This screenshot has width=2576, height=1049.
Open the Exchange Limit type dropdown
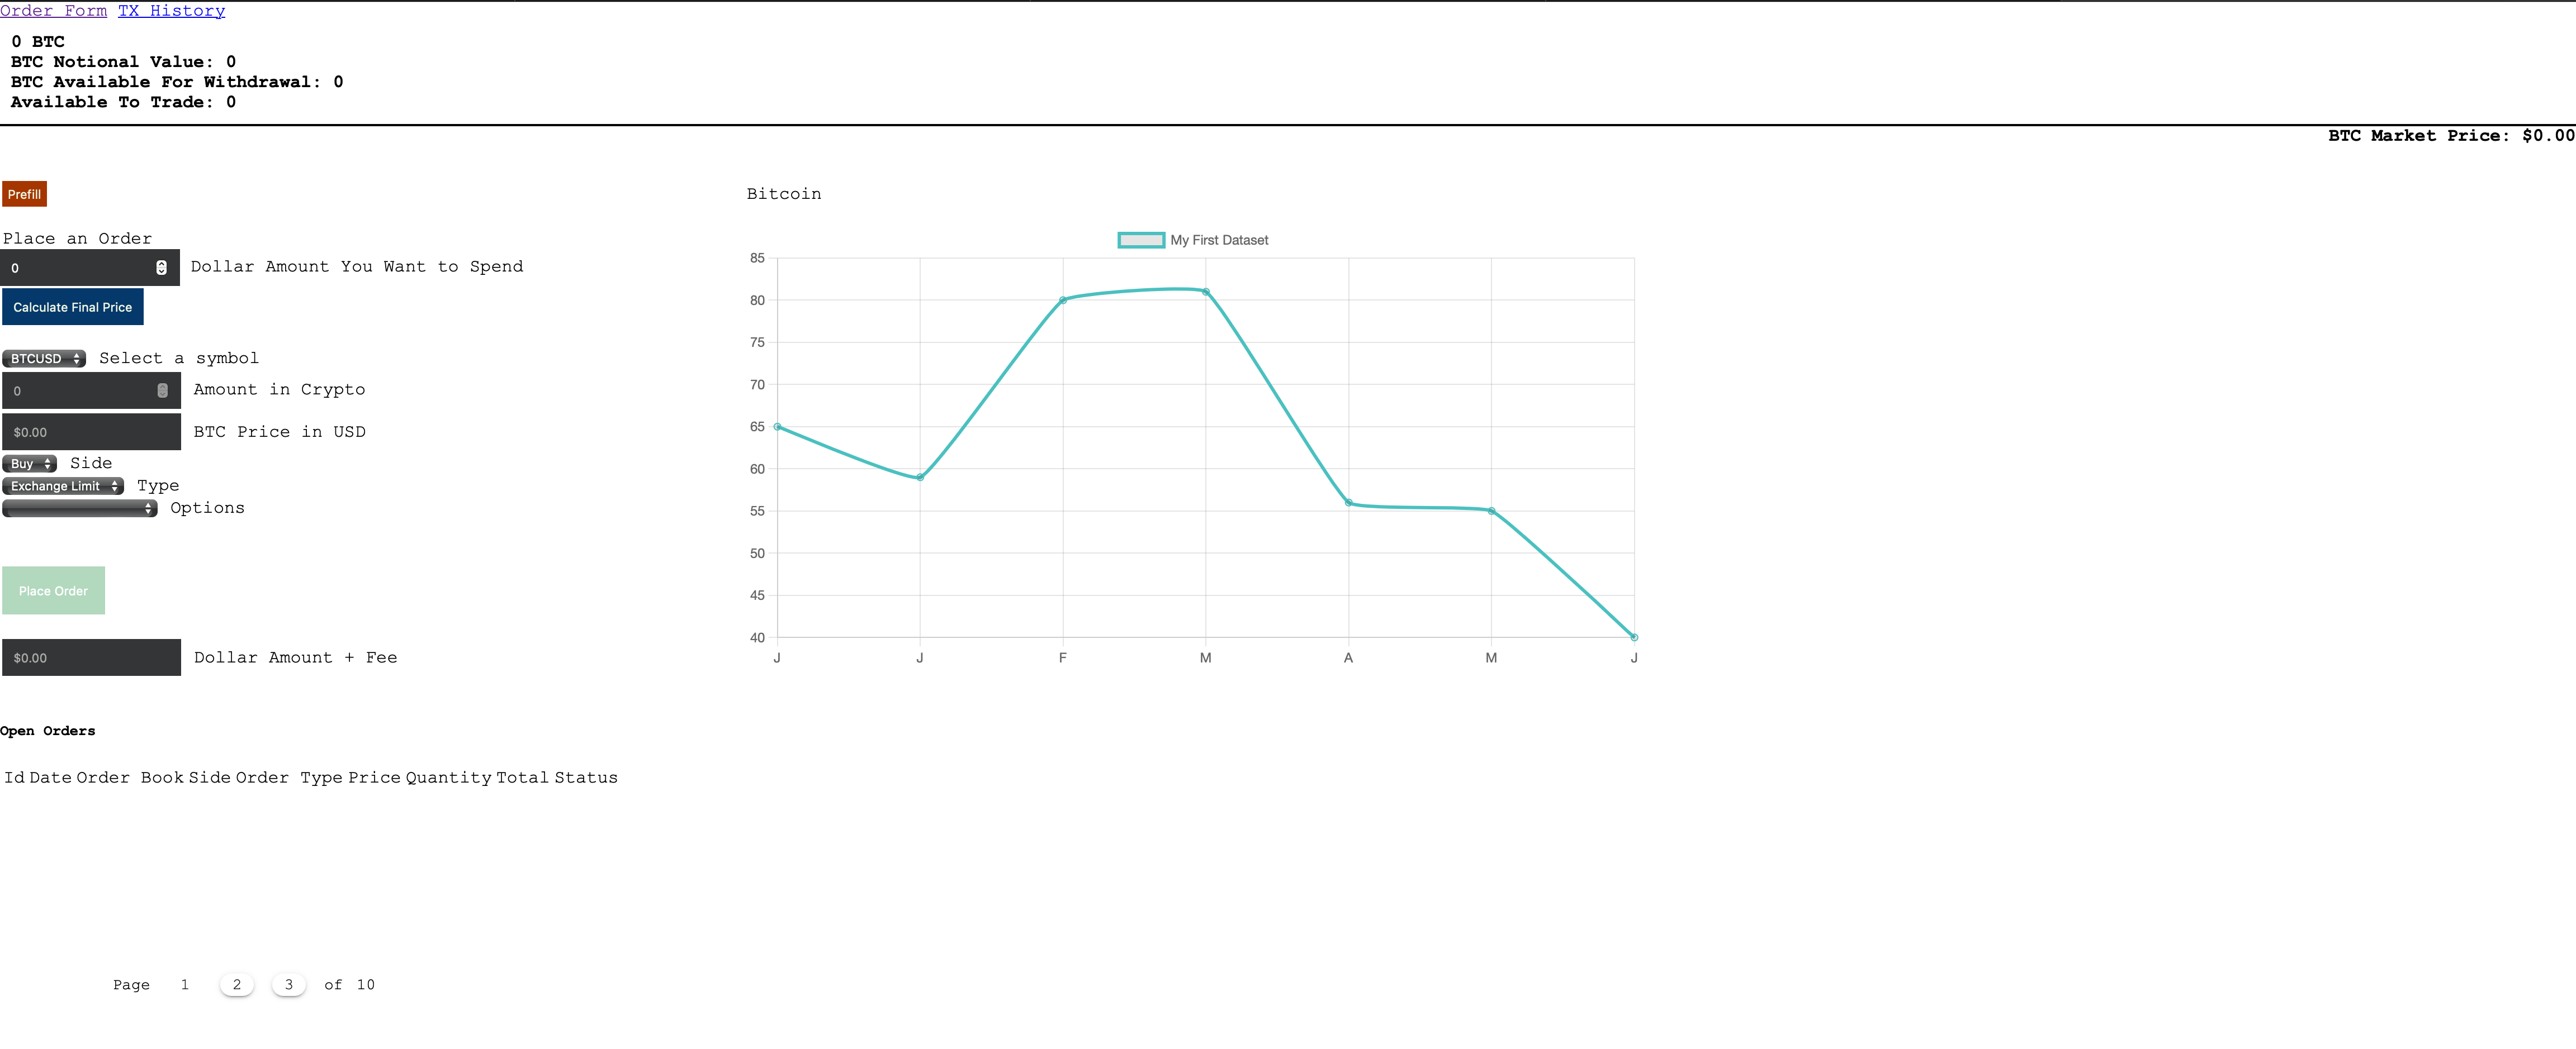coord(63,485)
